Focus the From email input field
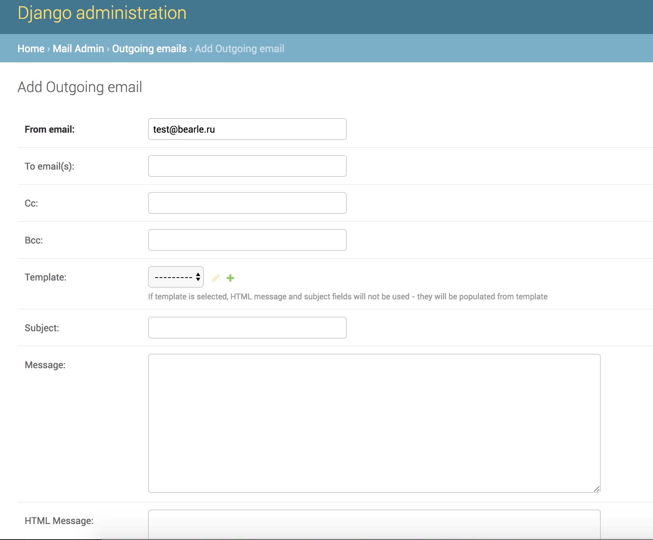 click(x=247, y=129)
